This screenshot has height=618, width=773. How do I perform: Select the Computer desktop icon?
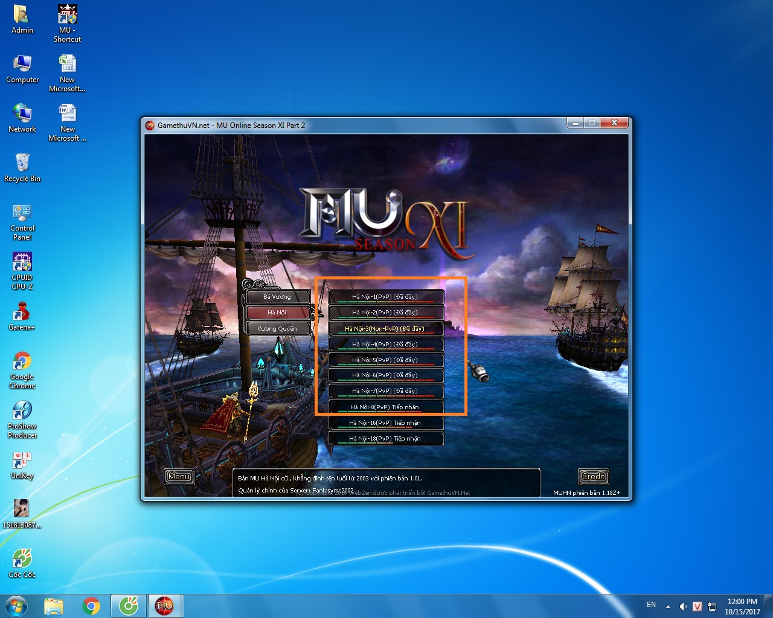(x=22, y=69)
